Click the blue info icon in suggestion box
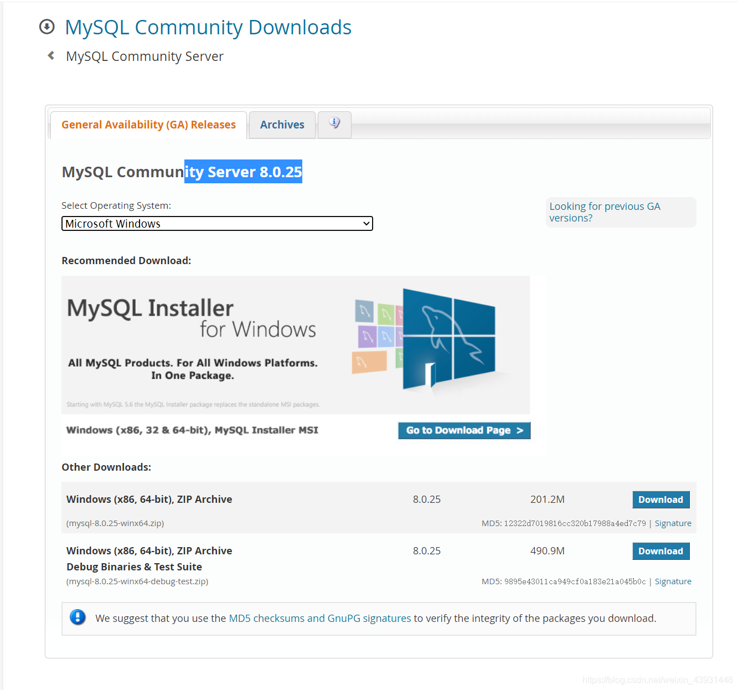This screenshot has height=690, width=738. coord(78,617)
